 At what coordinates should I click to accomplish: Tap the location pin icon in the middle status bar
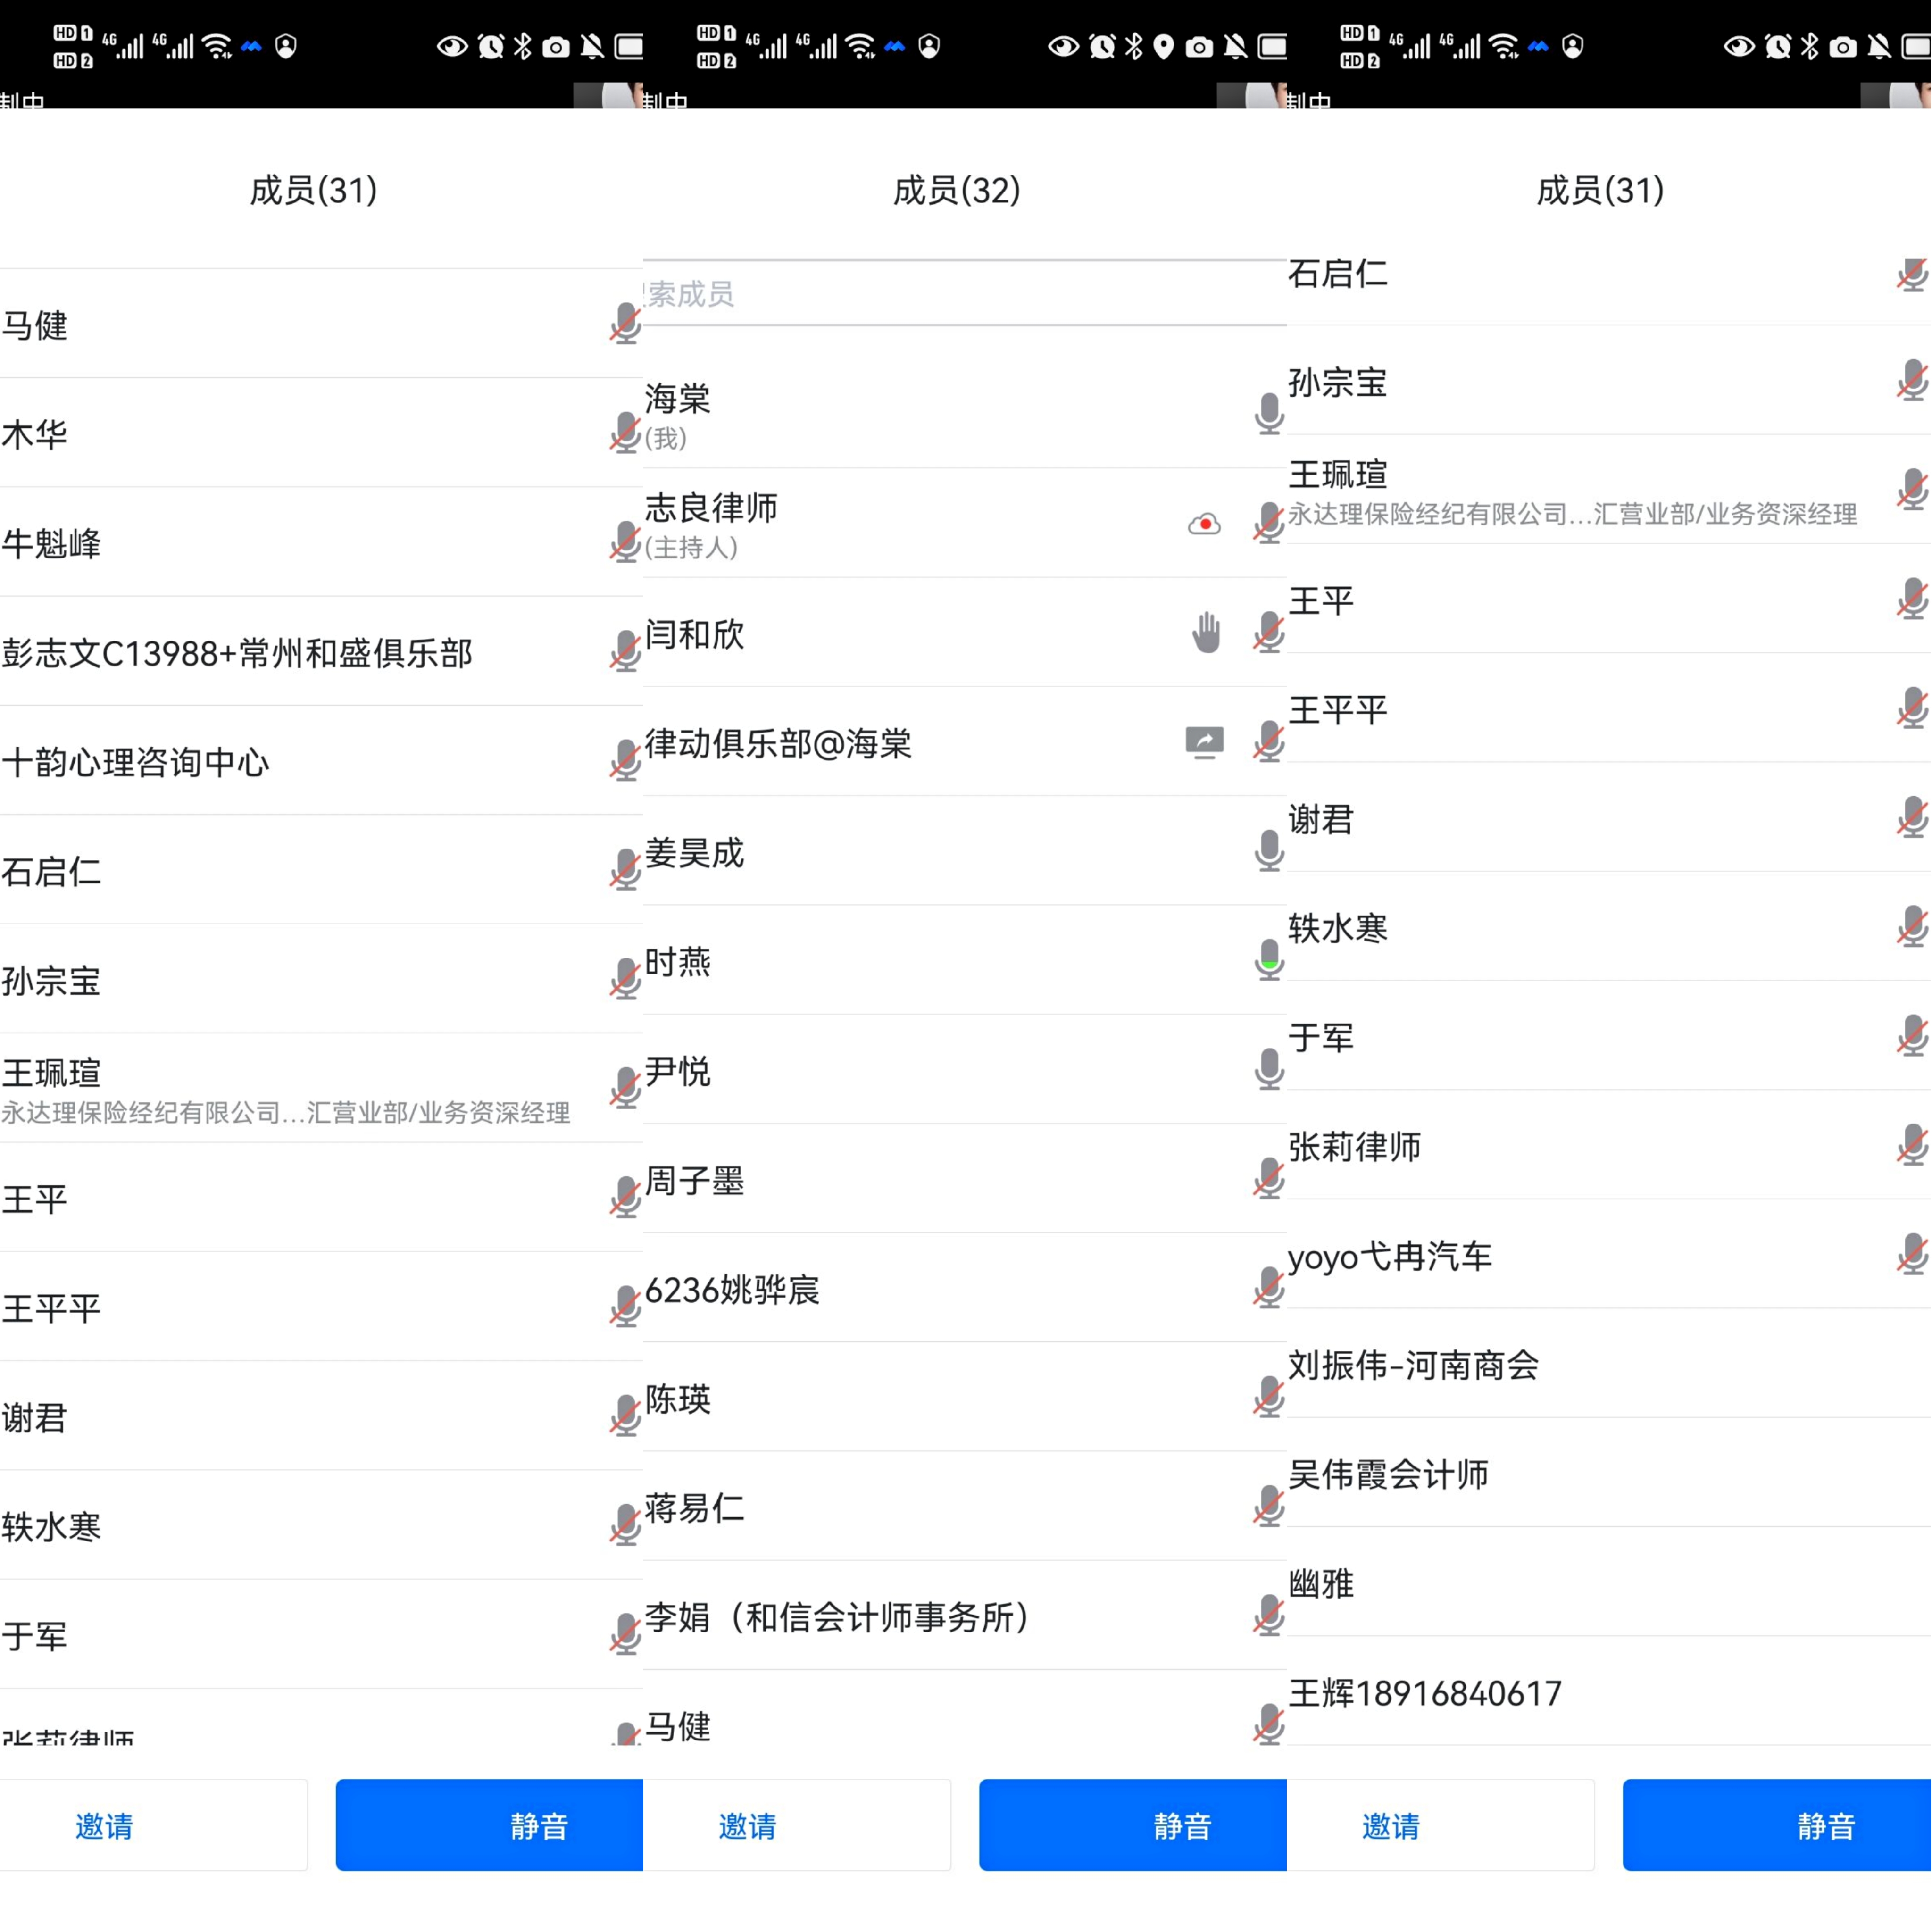tap(1163, 47)
